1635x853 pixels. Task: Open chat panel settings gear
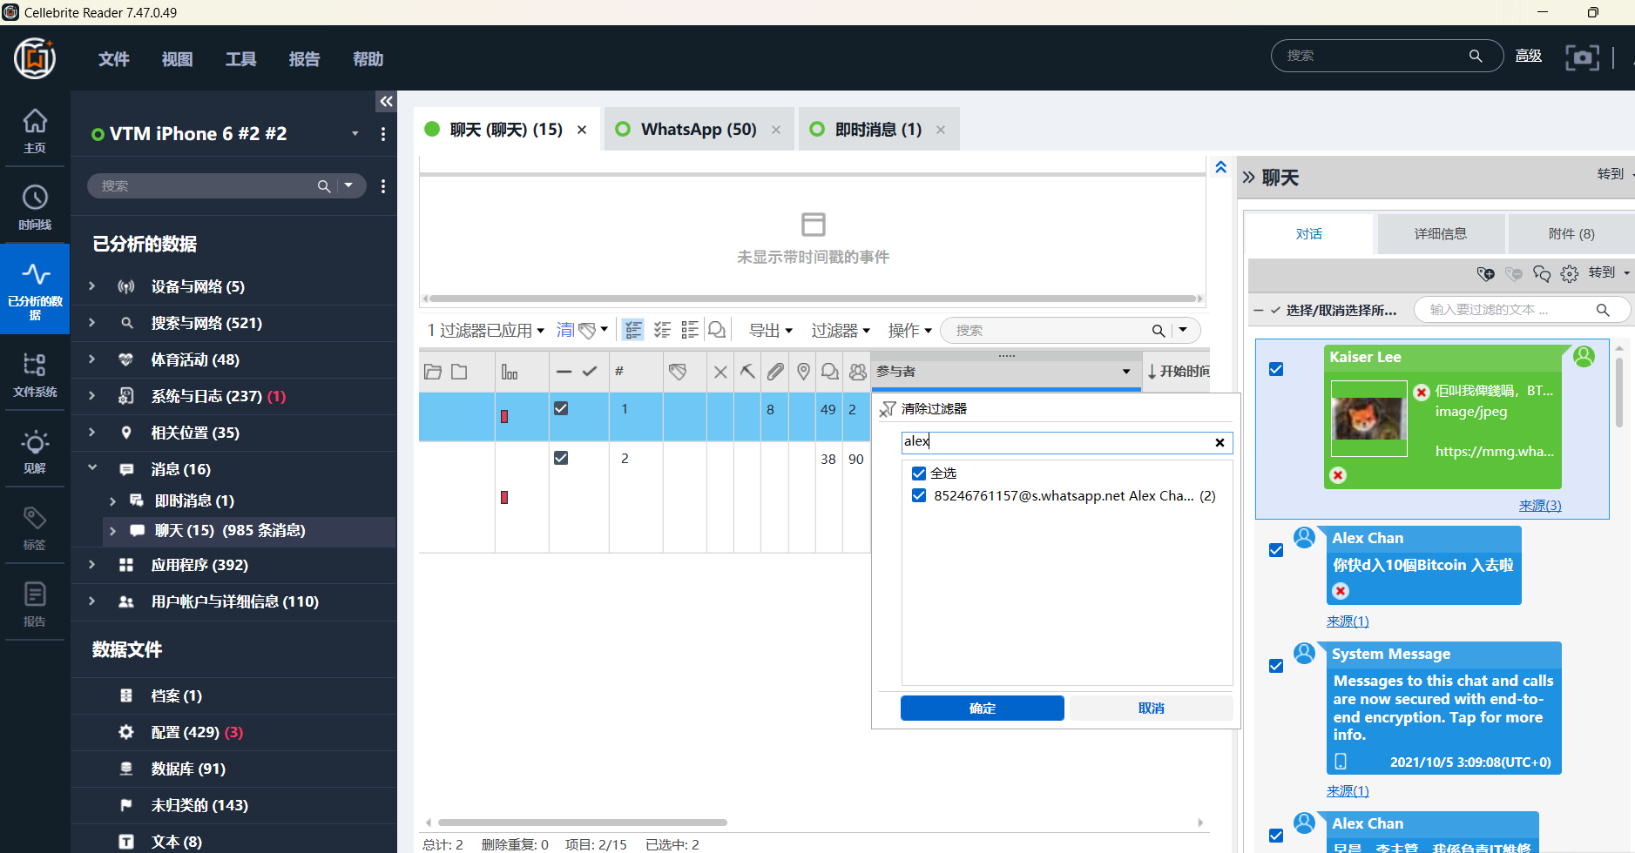click(1570, 274)
